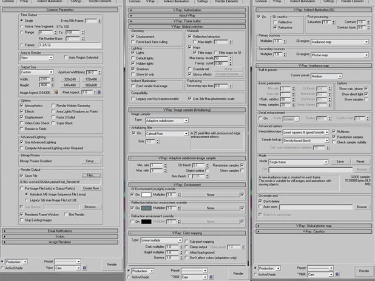Toggle Glossy effects checkbox
The image size is (375, 281).
click(190, 74)
